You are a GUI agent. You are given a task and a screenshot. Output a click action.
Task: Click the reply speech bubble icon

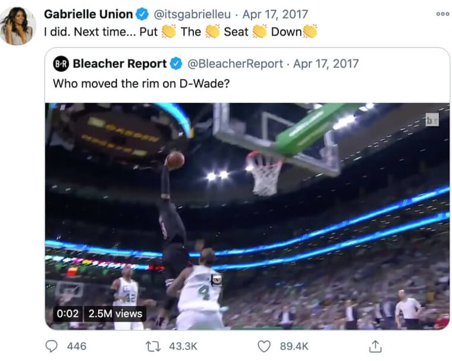coord(53,346)
